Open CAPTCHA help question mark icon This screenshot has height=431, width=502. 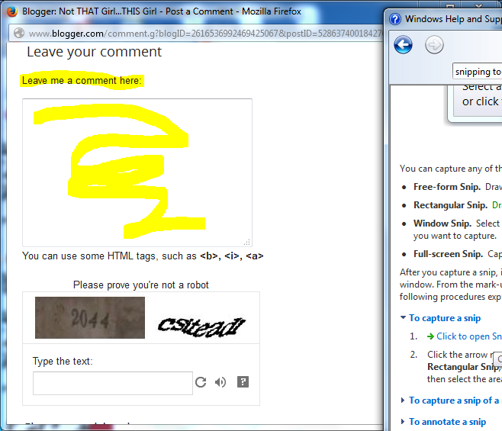pos(243,382)
